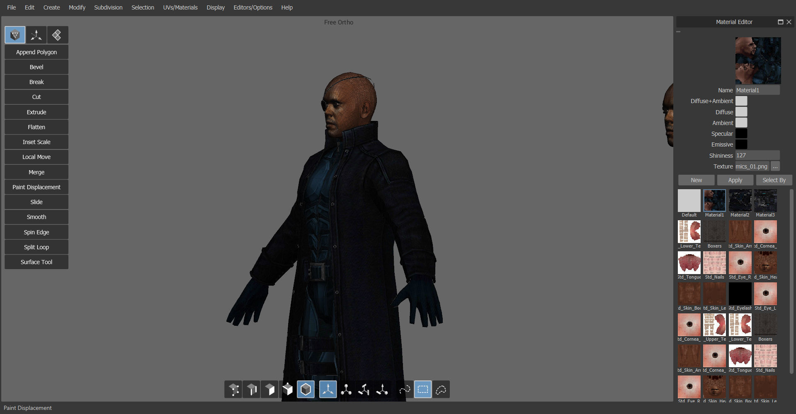Choose rectangular area selection style

[x=423, y=390]
